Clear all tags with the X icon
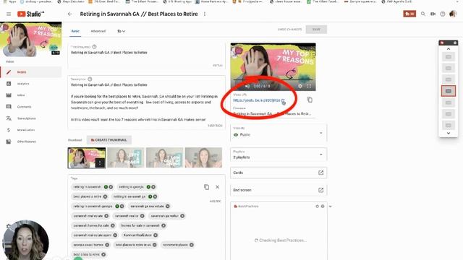 (x=217, y=187)
